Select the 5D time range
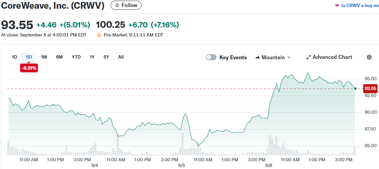Image resolution: width=379 pixels, height=169 pixels. 29,57
